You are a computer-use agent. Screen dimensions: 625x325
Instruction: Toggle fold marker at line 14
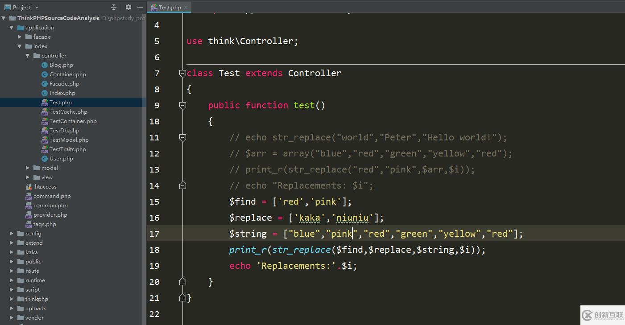click(x=182, y=185)
